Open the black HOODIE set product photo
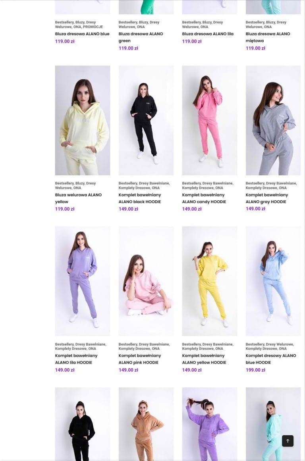Image resolution: width=305 pixels, height=461 pixels. click(146, 120)
